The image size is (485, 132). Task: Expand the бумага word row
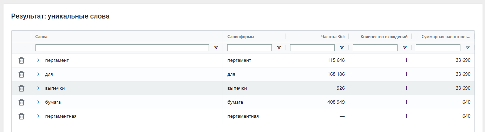38,102
